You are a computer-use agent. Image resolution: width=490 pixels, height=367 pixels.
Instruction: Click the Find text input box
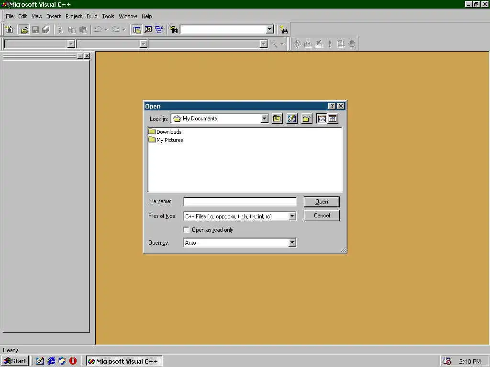(x=223, y=29)
